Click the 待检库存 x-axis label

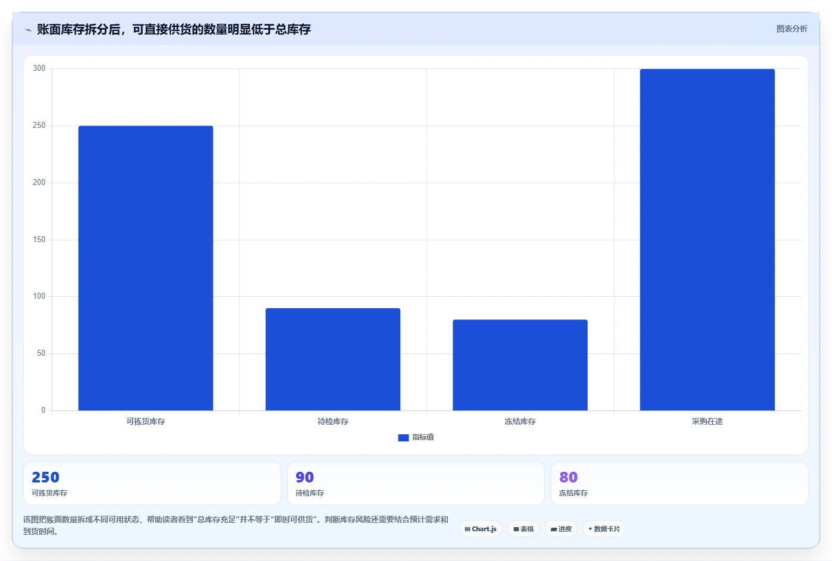(333, 421)
